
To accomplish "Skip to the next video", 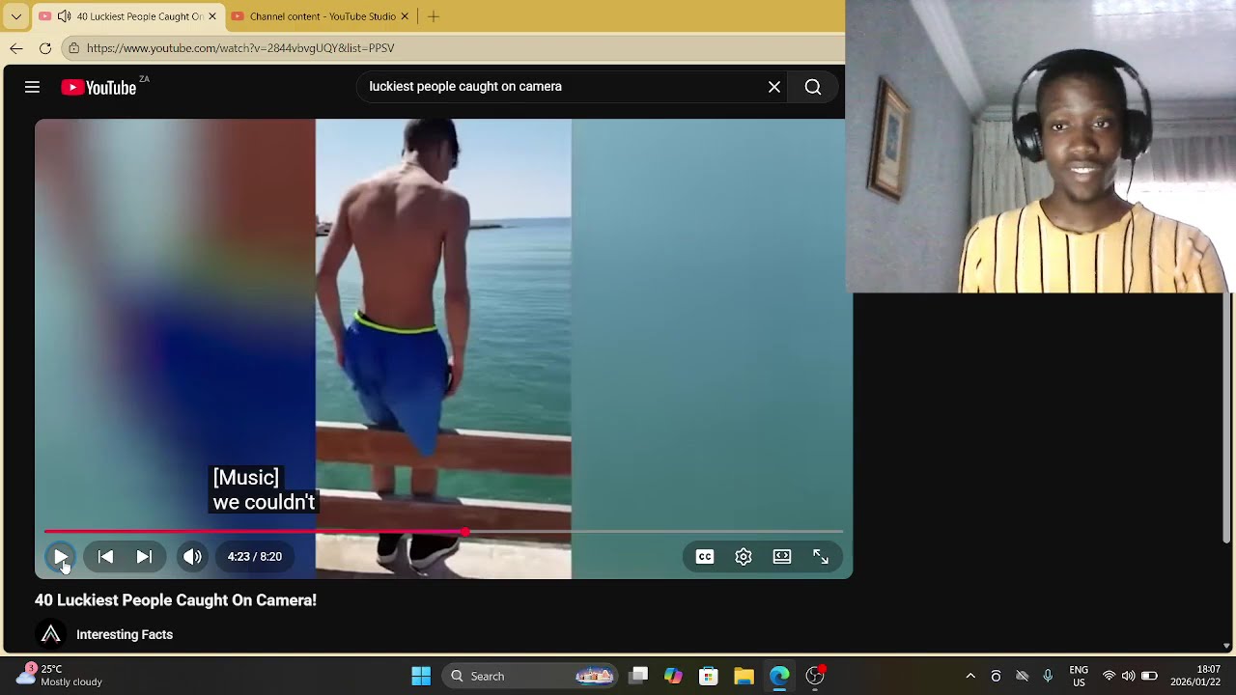I will click(144, 557).
